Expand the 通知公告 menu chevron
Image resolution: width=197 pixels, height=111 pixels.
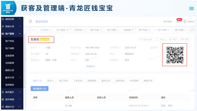[20, 107]
